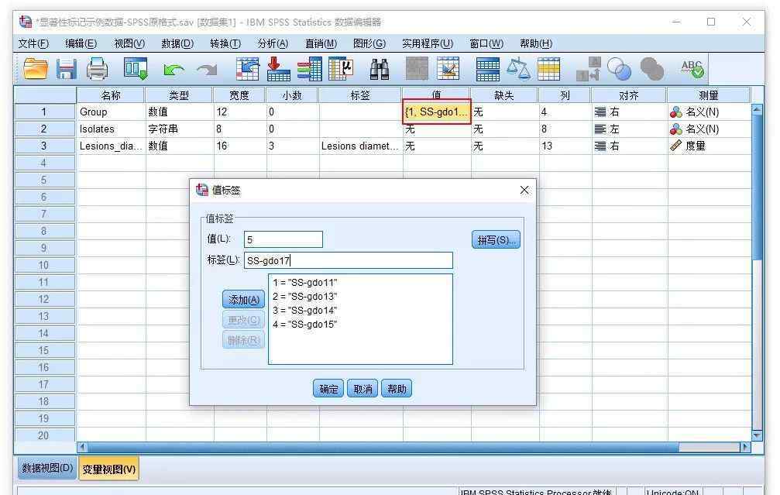Recall recently used dialogs from the toolbar

point(136,69)
